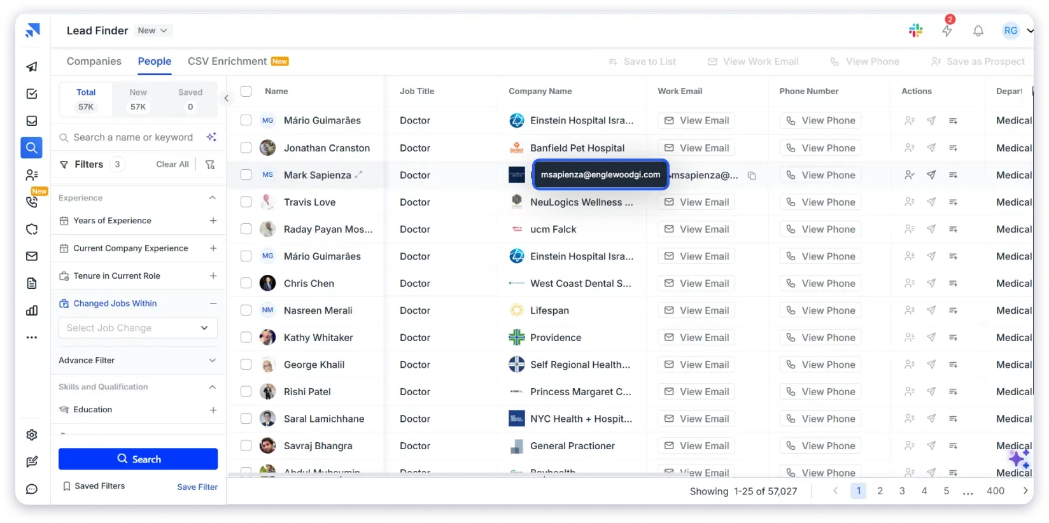The image size is (1049, 523).
Task: Check the box for Travis Love
Action: pyautogui.click(x=246, y=202)
